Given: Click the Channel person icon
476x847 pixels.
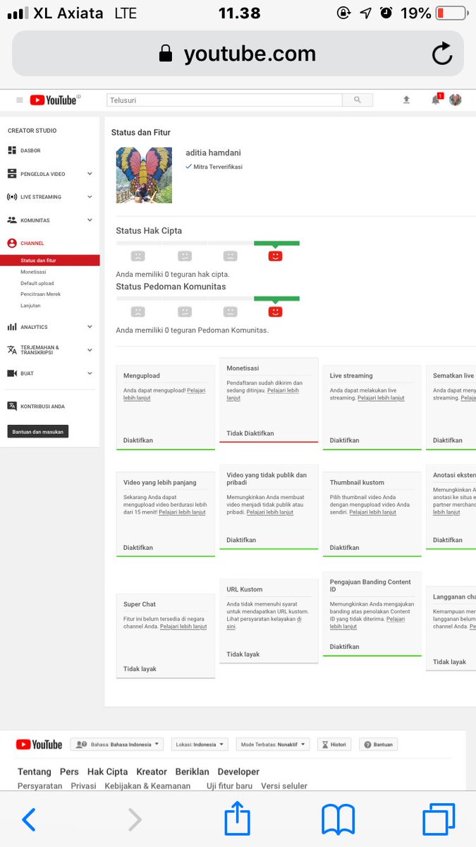Looking at the screenshot, I should click(x=12, y=243).
